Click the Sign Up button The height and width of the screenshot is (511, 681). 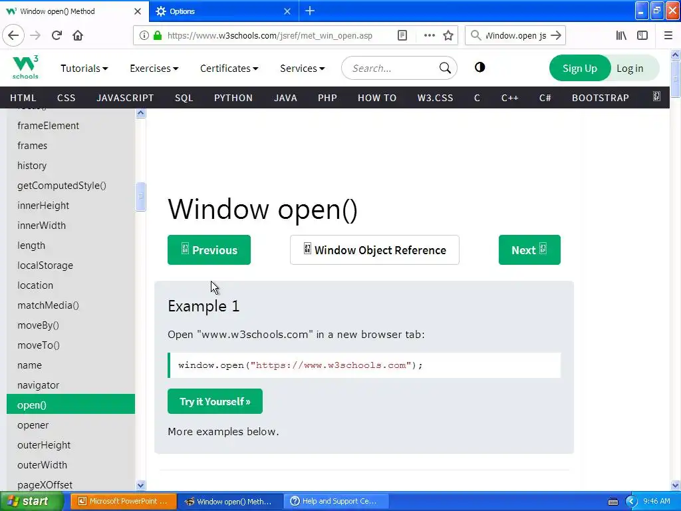coord(580,69)
